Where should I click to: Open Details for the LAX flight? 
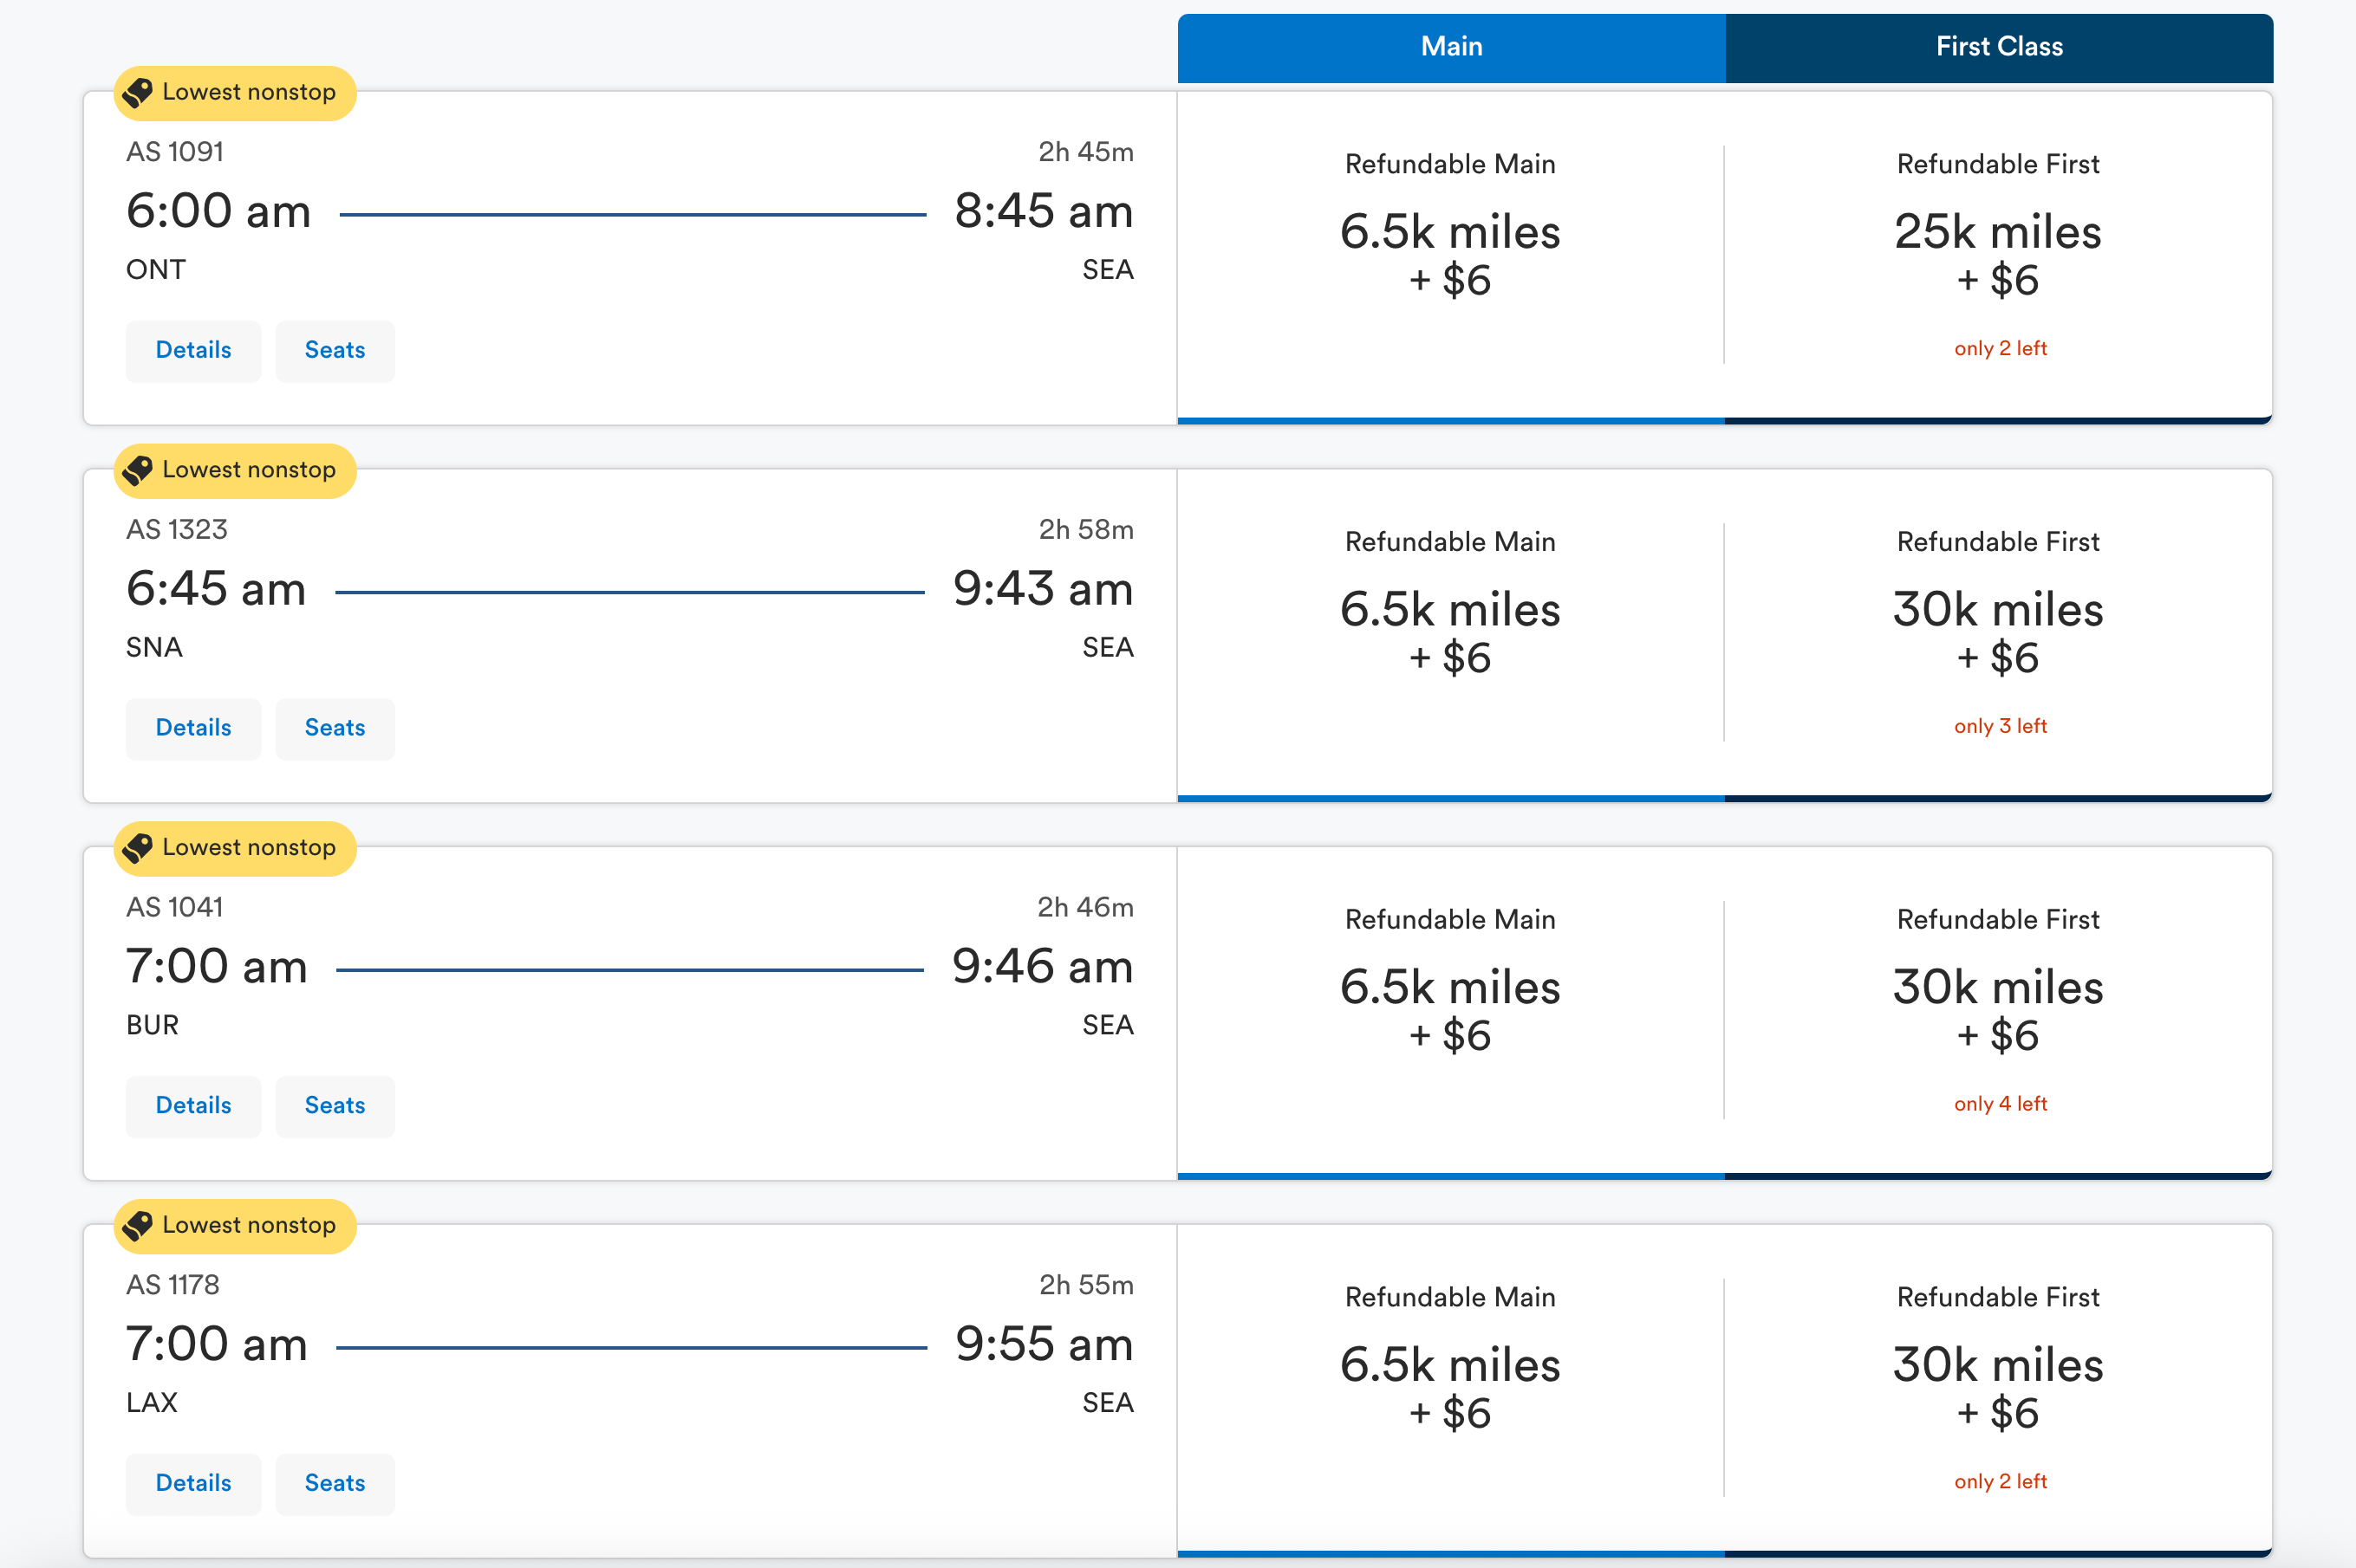(193, 1484)
